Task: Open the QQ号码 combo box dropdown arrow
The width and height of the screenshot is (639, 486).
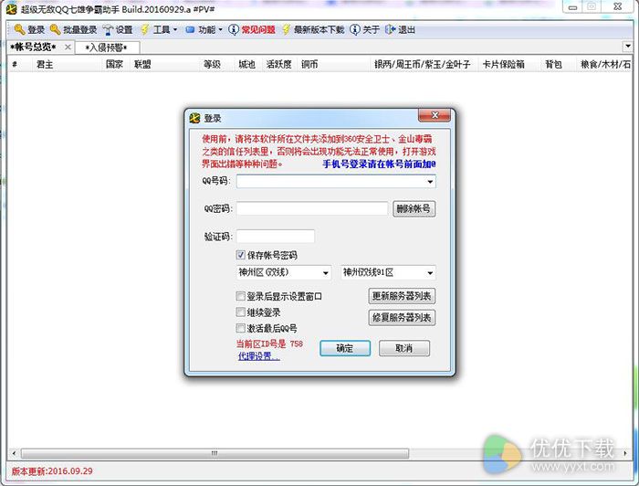Action: (x=430, y=182)
